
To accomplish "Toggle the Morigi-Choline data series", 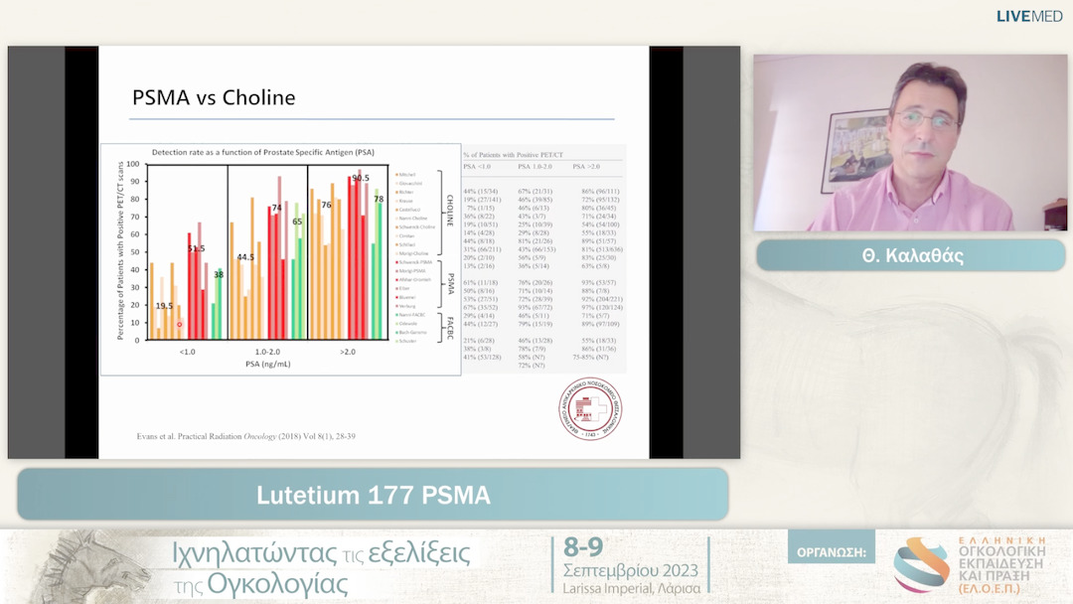I will [x=396, y=253].
